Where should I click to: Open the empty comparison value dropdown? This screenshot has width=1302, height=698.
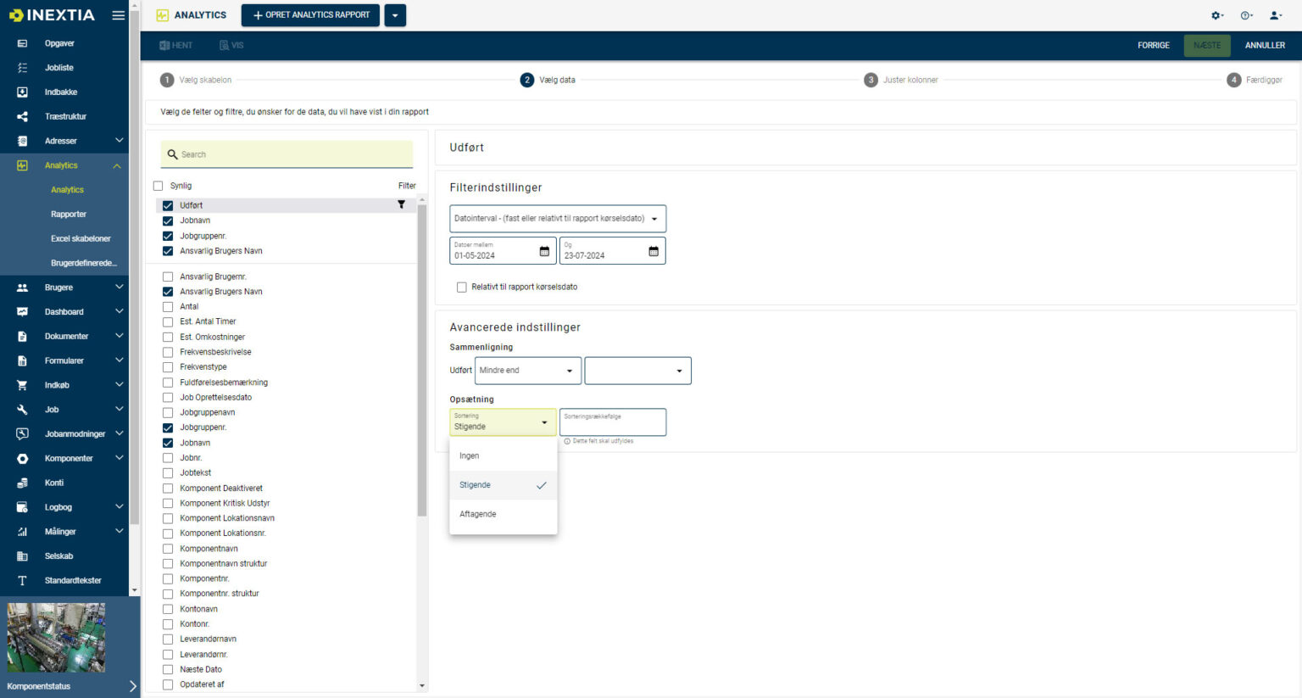638,371
